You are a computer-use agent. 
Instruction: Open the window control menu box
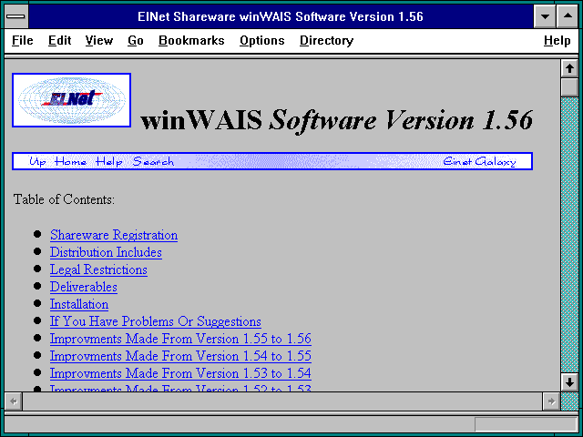click(16, 16)
